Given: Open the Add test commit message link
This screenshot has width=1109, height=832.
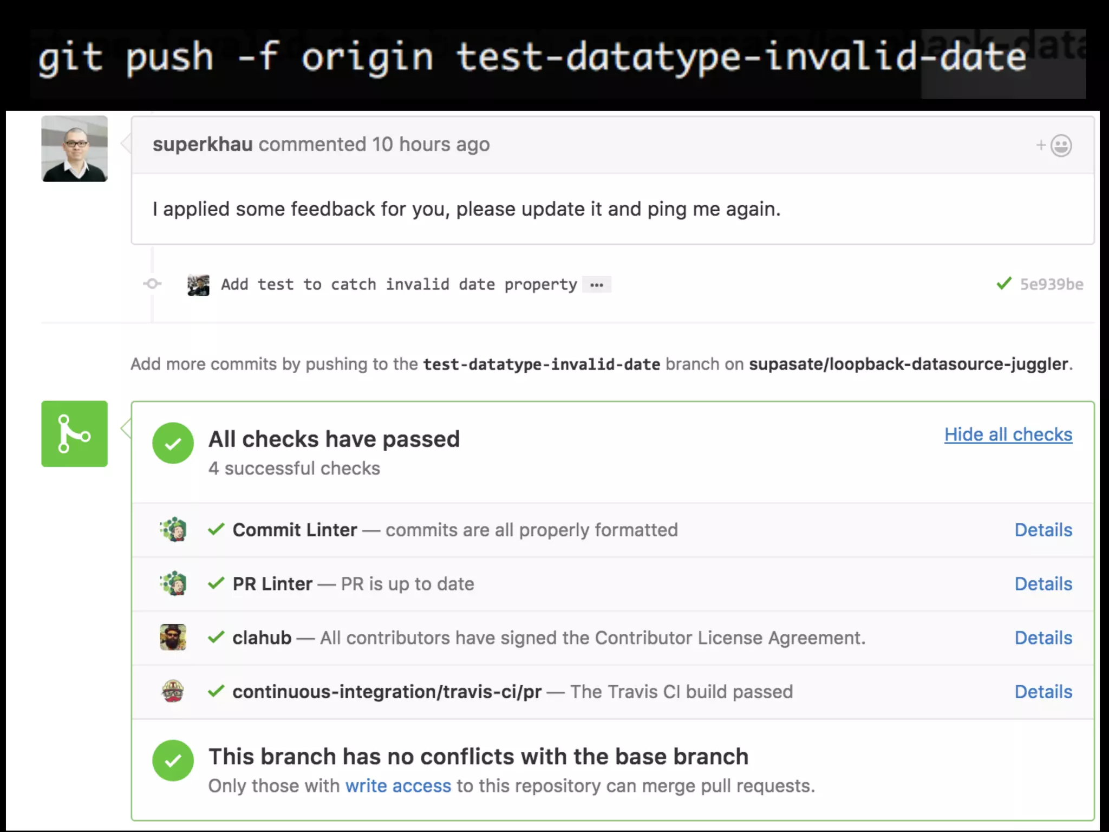Looking at the screenshot, I should coord(399,284).
